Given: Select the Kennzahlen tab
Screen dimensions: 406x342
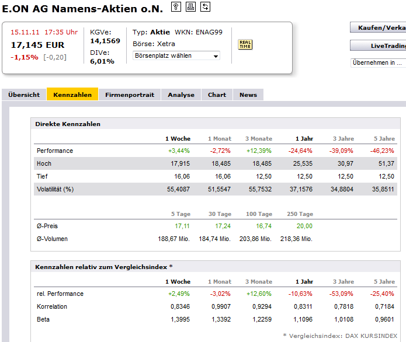Looking at the screenshot, I should (72, 94).
